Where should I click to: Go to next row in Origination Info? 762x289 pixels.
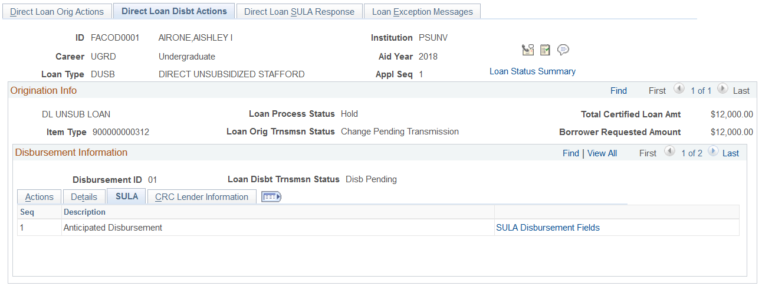pyautogui.click(x=722, y=90)
